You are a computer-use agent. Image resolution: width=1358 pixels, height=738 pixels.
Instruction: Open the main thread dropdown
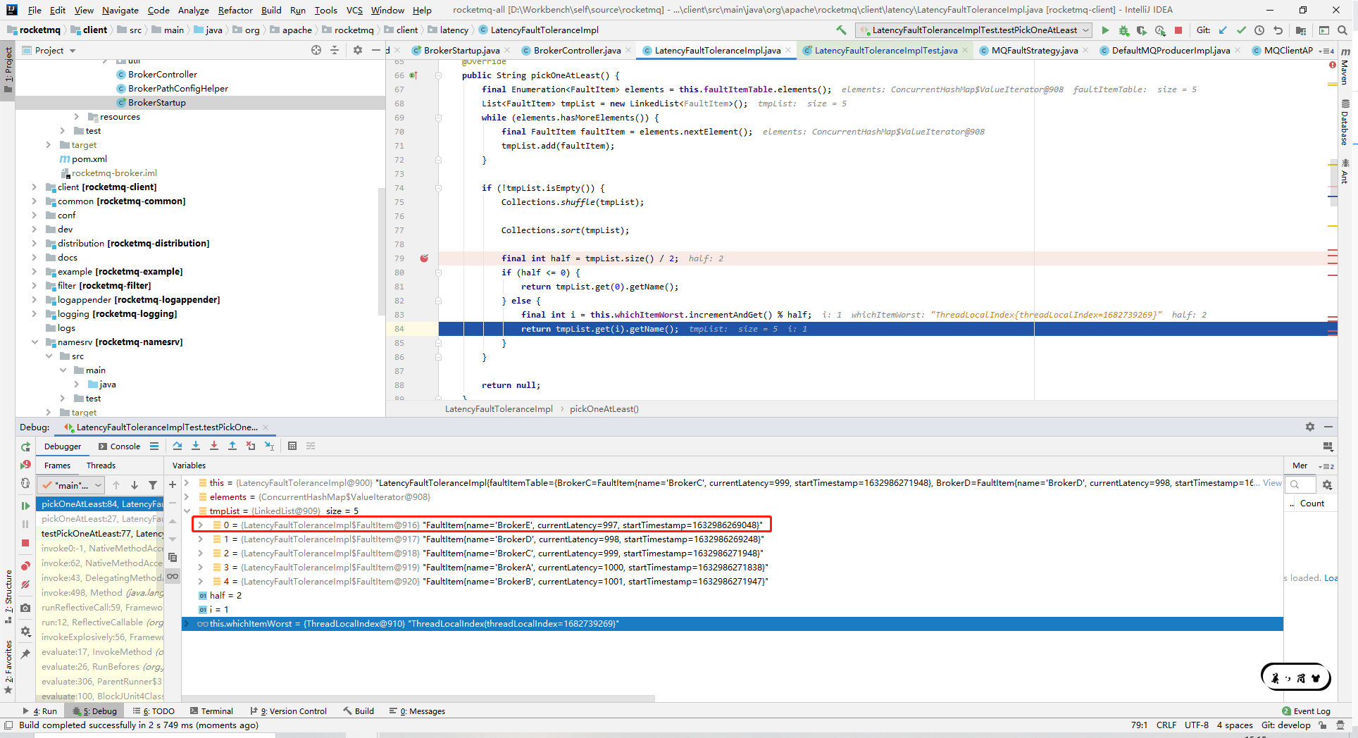point(71,485)
